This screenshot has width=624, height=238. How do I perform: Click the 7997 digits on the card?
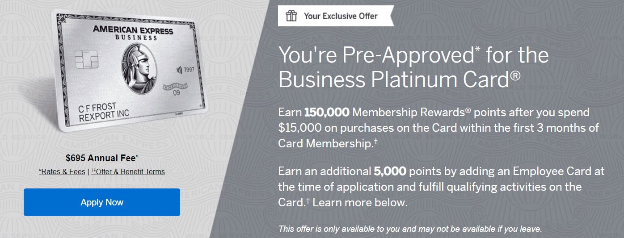pyautogui.click(x=190, y=70)
